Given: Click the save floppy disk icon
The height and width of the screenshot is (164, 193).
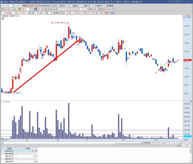Looking at the screenshot, I should tap(100, 9).
